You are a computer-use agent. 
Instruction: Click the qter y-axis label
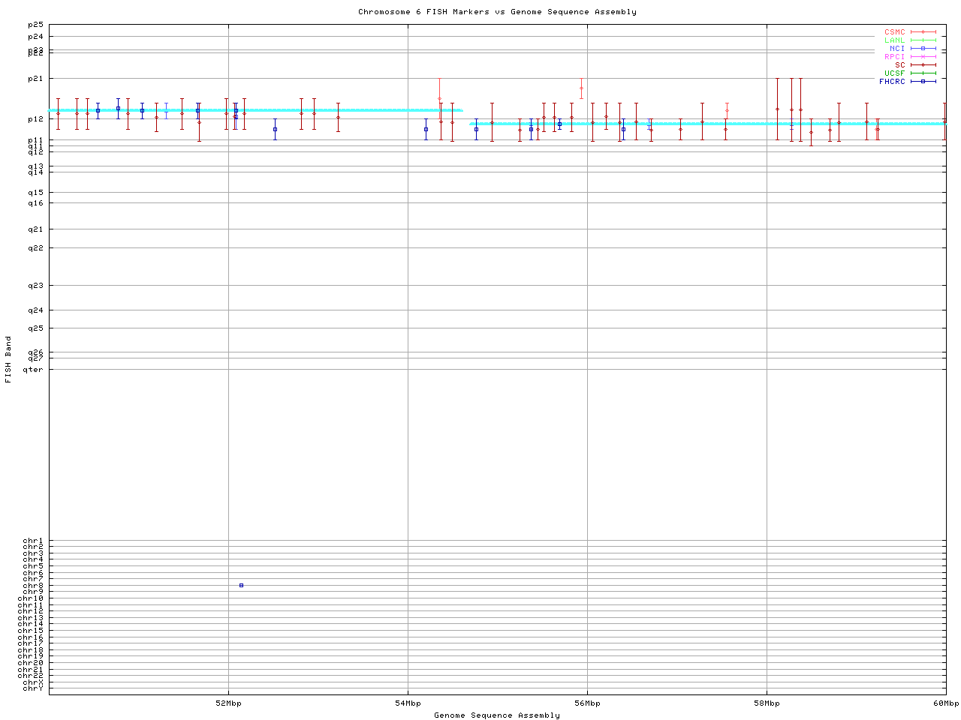coord(33,369)
